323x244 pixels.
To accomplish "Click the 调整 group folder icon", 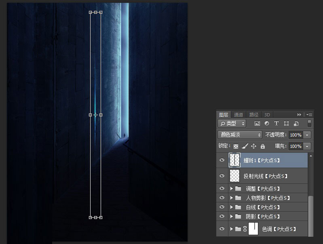I will click(238, 188).
